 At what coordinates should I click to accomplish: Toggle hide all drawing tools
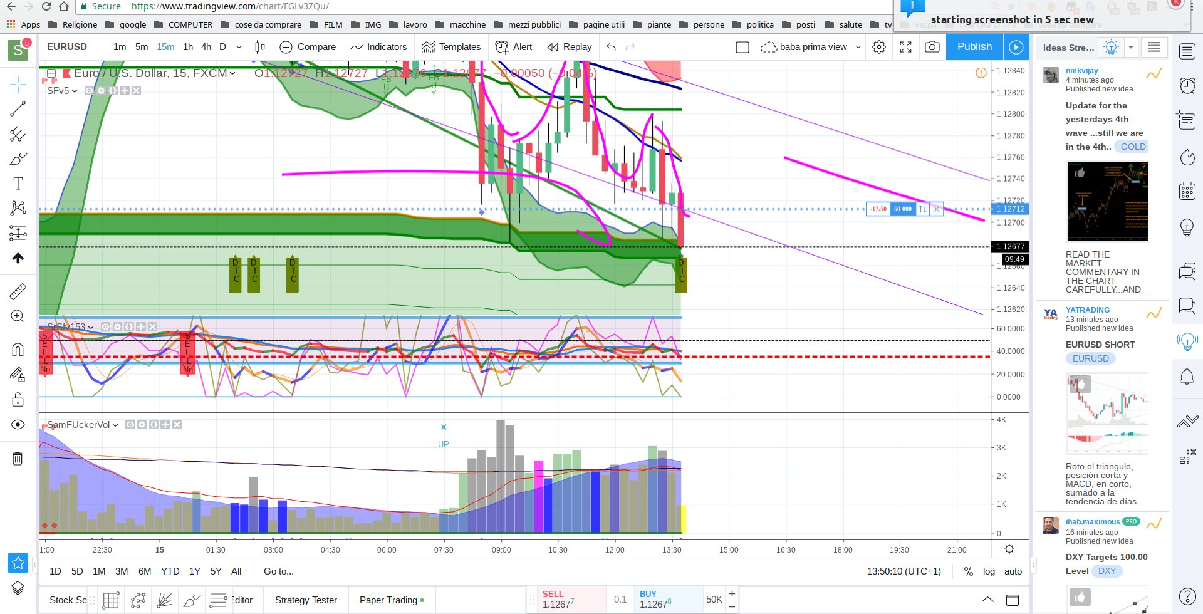coord(18,425)
